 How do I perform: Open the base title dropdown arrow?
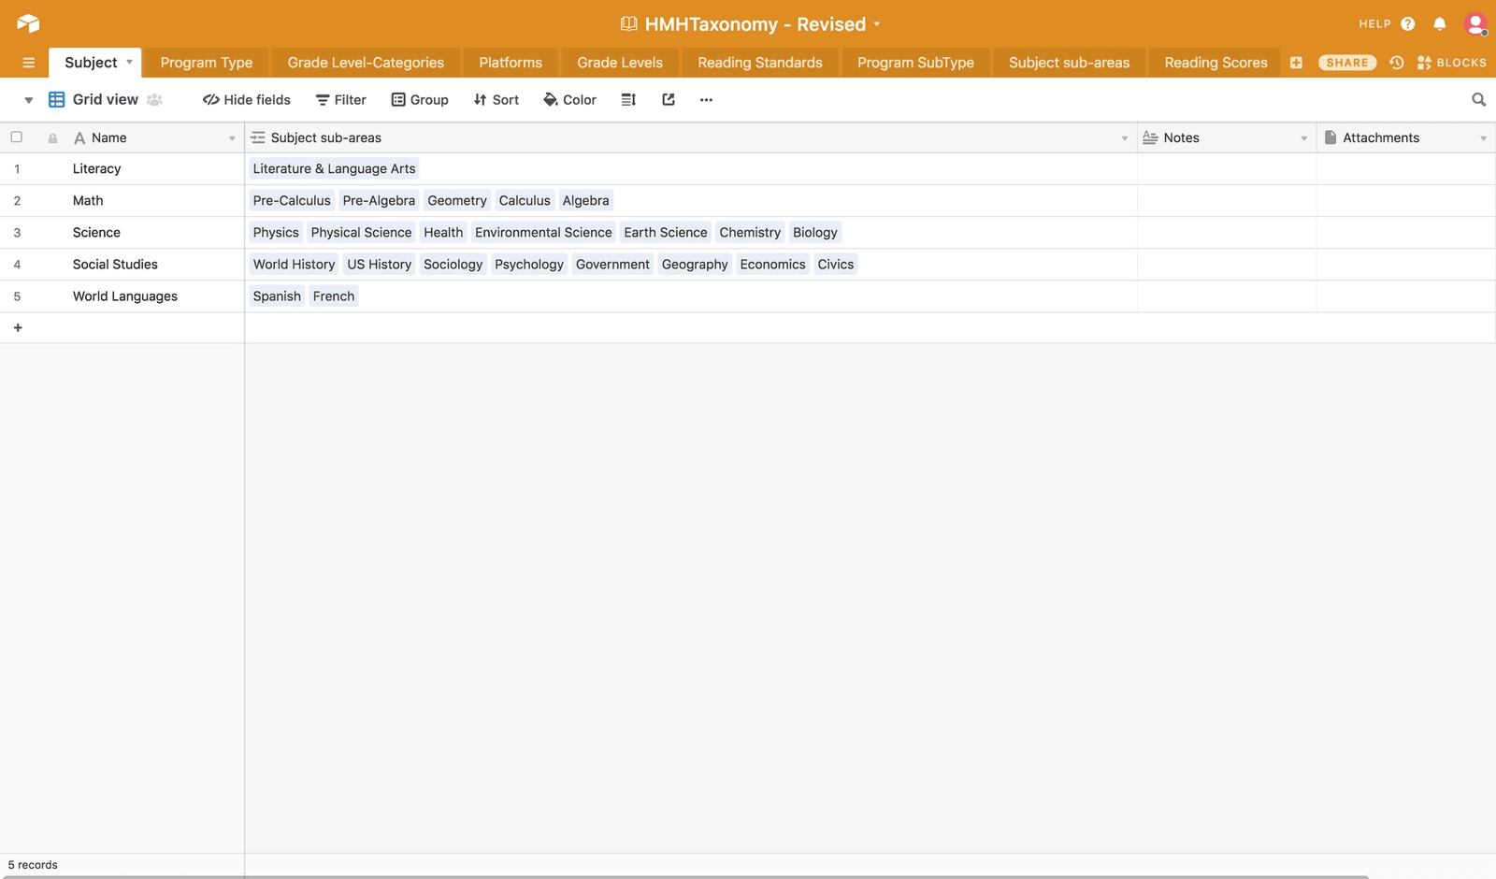tap(877, 24)
